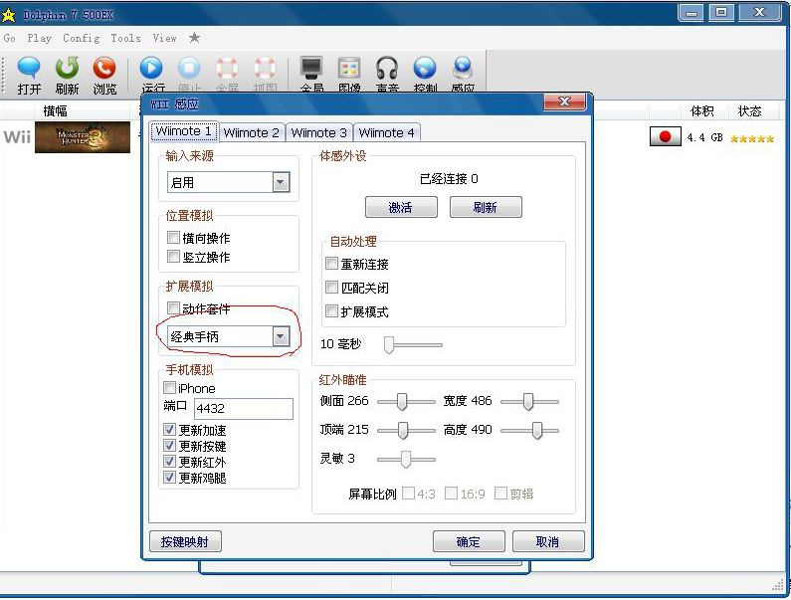
Task: Switch to Wiimote 1 tab
Action: [184, 131]
